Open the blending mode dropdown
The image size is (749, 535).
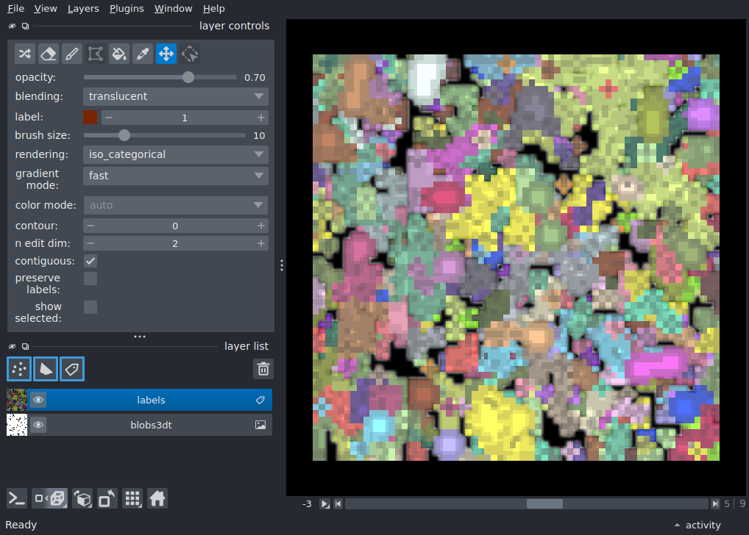[175, 96]
